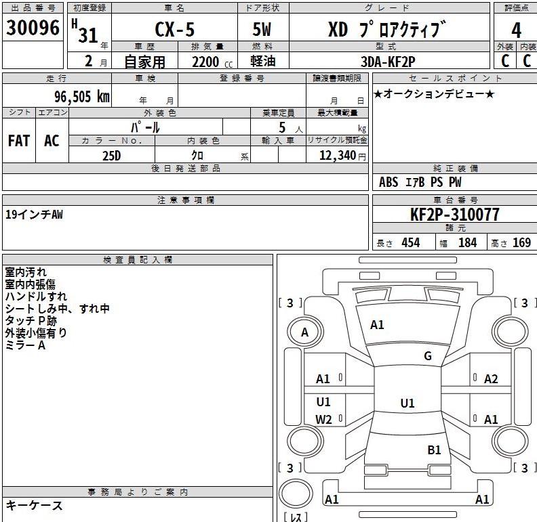The image size is (537, 522).
Task: Click the 登録番号 header label
Action: 242,78
